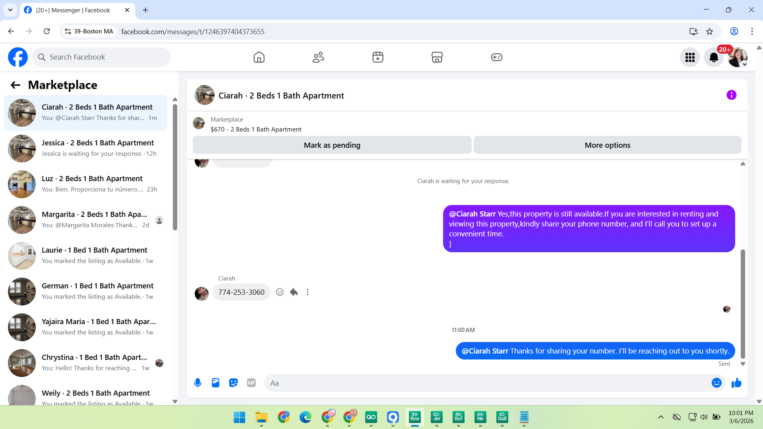Open emoji picker in message box

click(717, 383)
